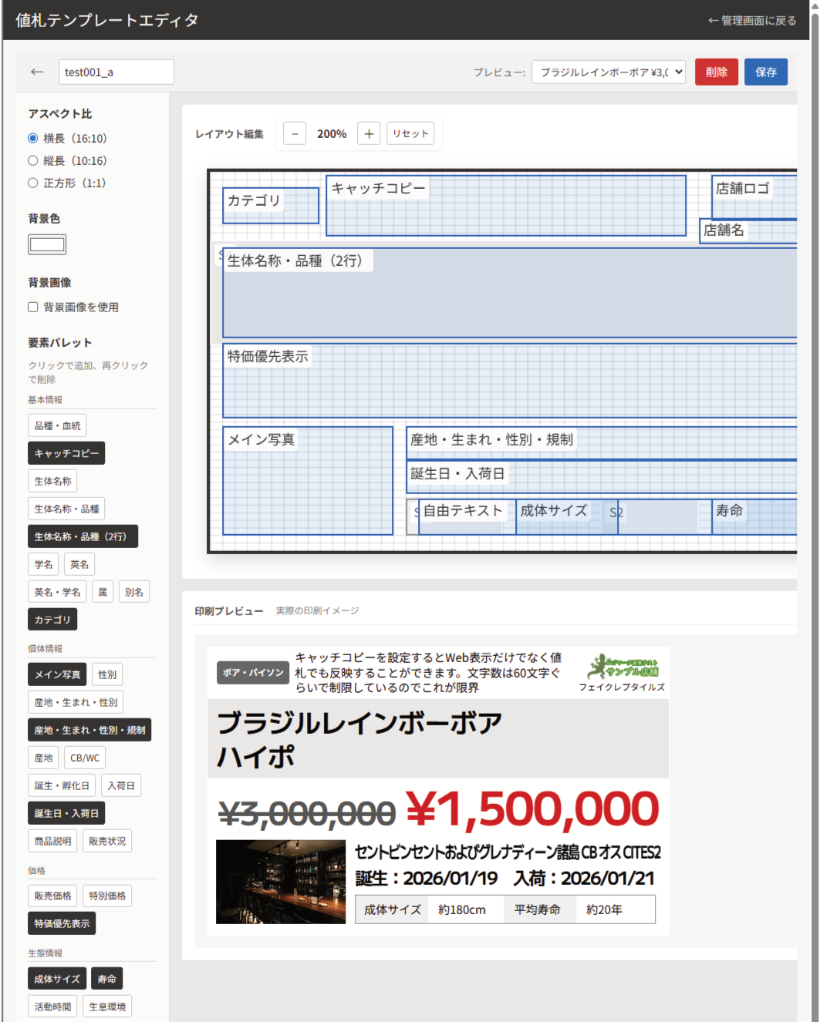Select the 店舗ロゴ block on layout canvas
The image size is (820, 1022).
click(x=754, y=197)
